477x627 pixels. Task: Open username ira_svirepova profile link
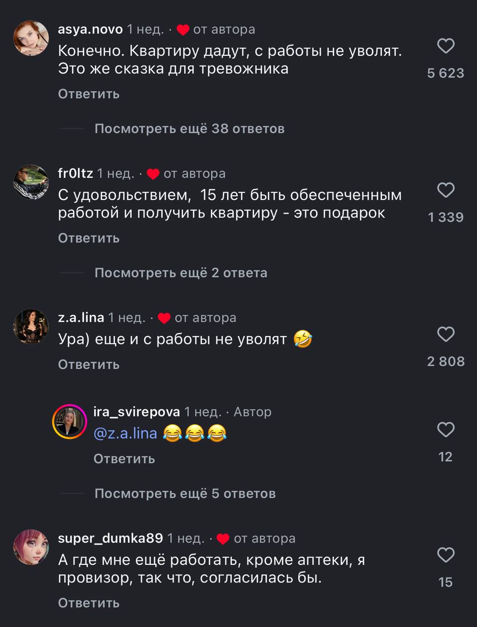pyautogui.click(x=136, y=412)
